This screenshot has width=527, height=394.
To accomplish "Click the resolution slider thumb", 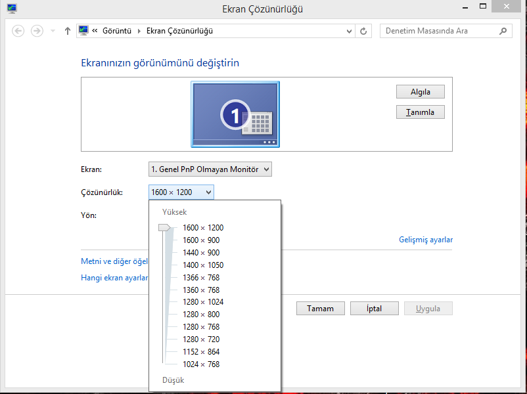I will click(x=165, y=228).
